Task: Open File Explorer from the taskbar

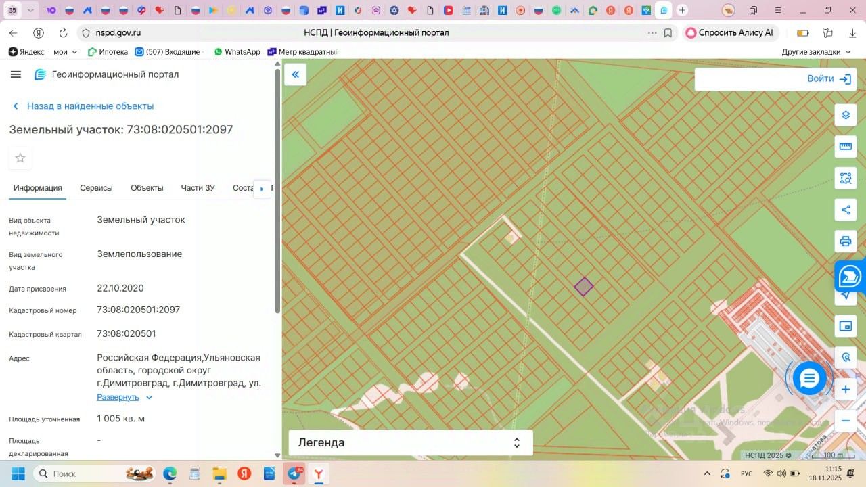Action: (x=219, y=473)
